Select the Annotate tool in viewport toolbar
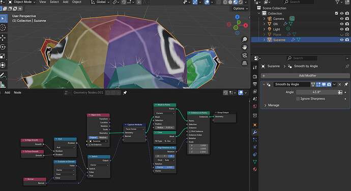The image size is (351, 191). (3, 76)
